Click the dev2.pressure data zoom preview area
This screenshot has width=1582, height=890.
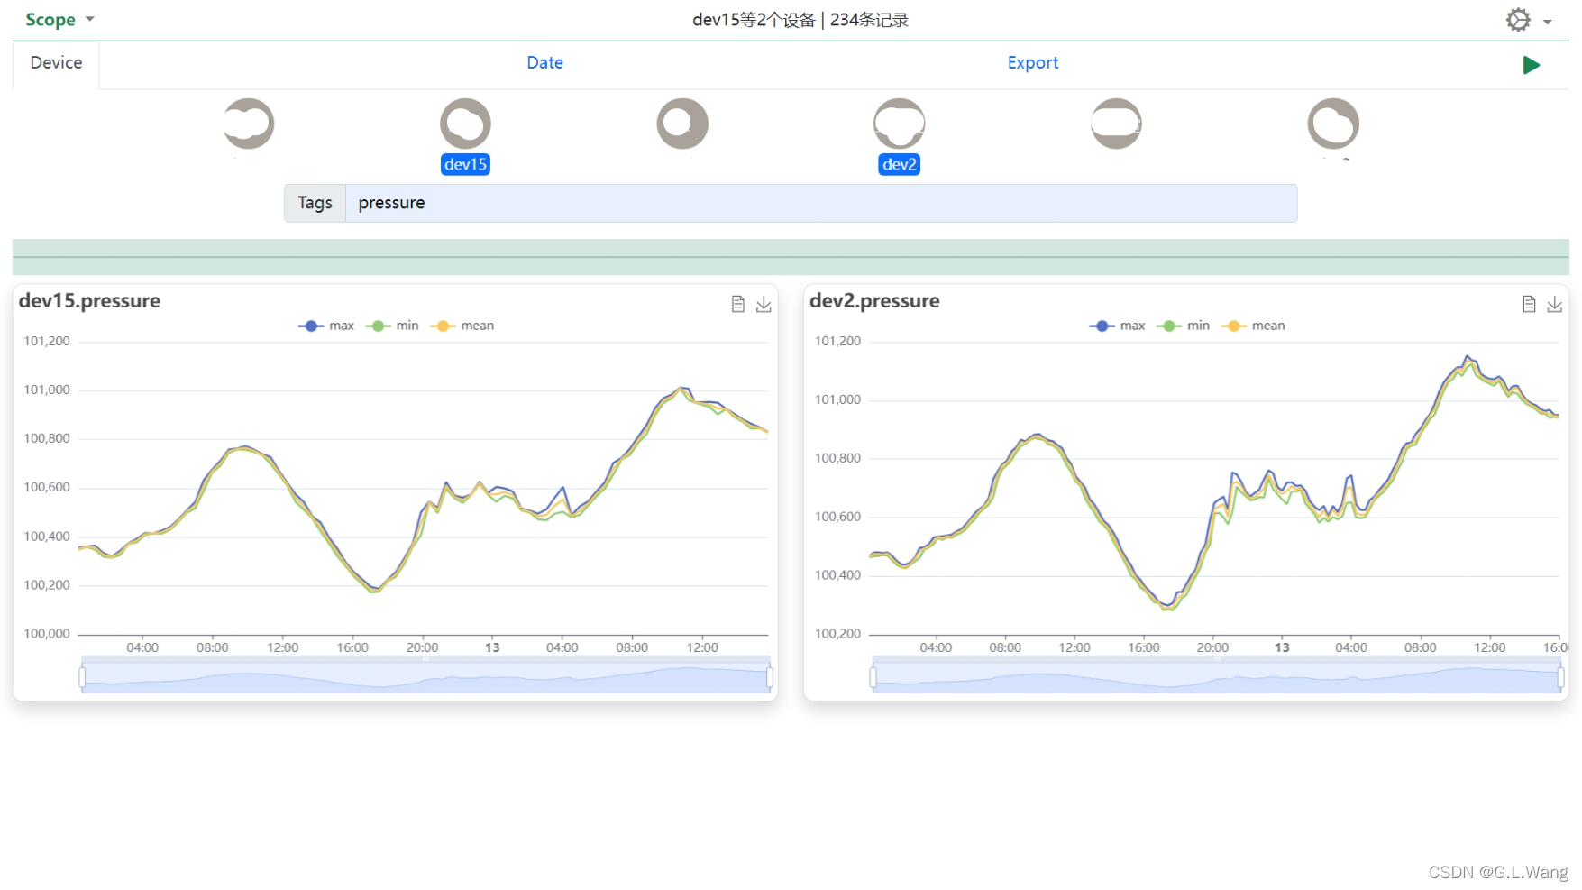(x=1216, y=677)
